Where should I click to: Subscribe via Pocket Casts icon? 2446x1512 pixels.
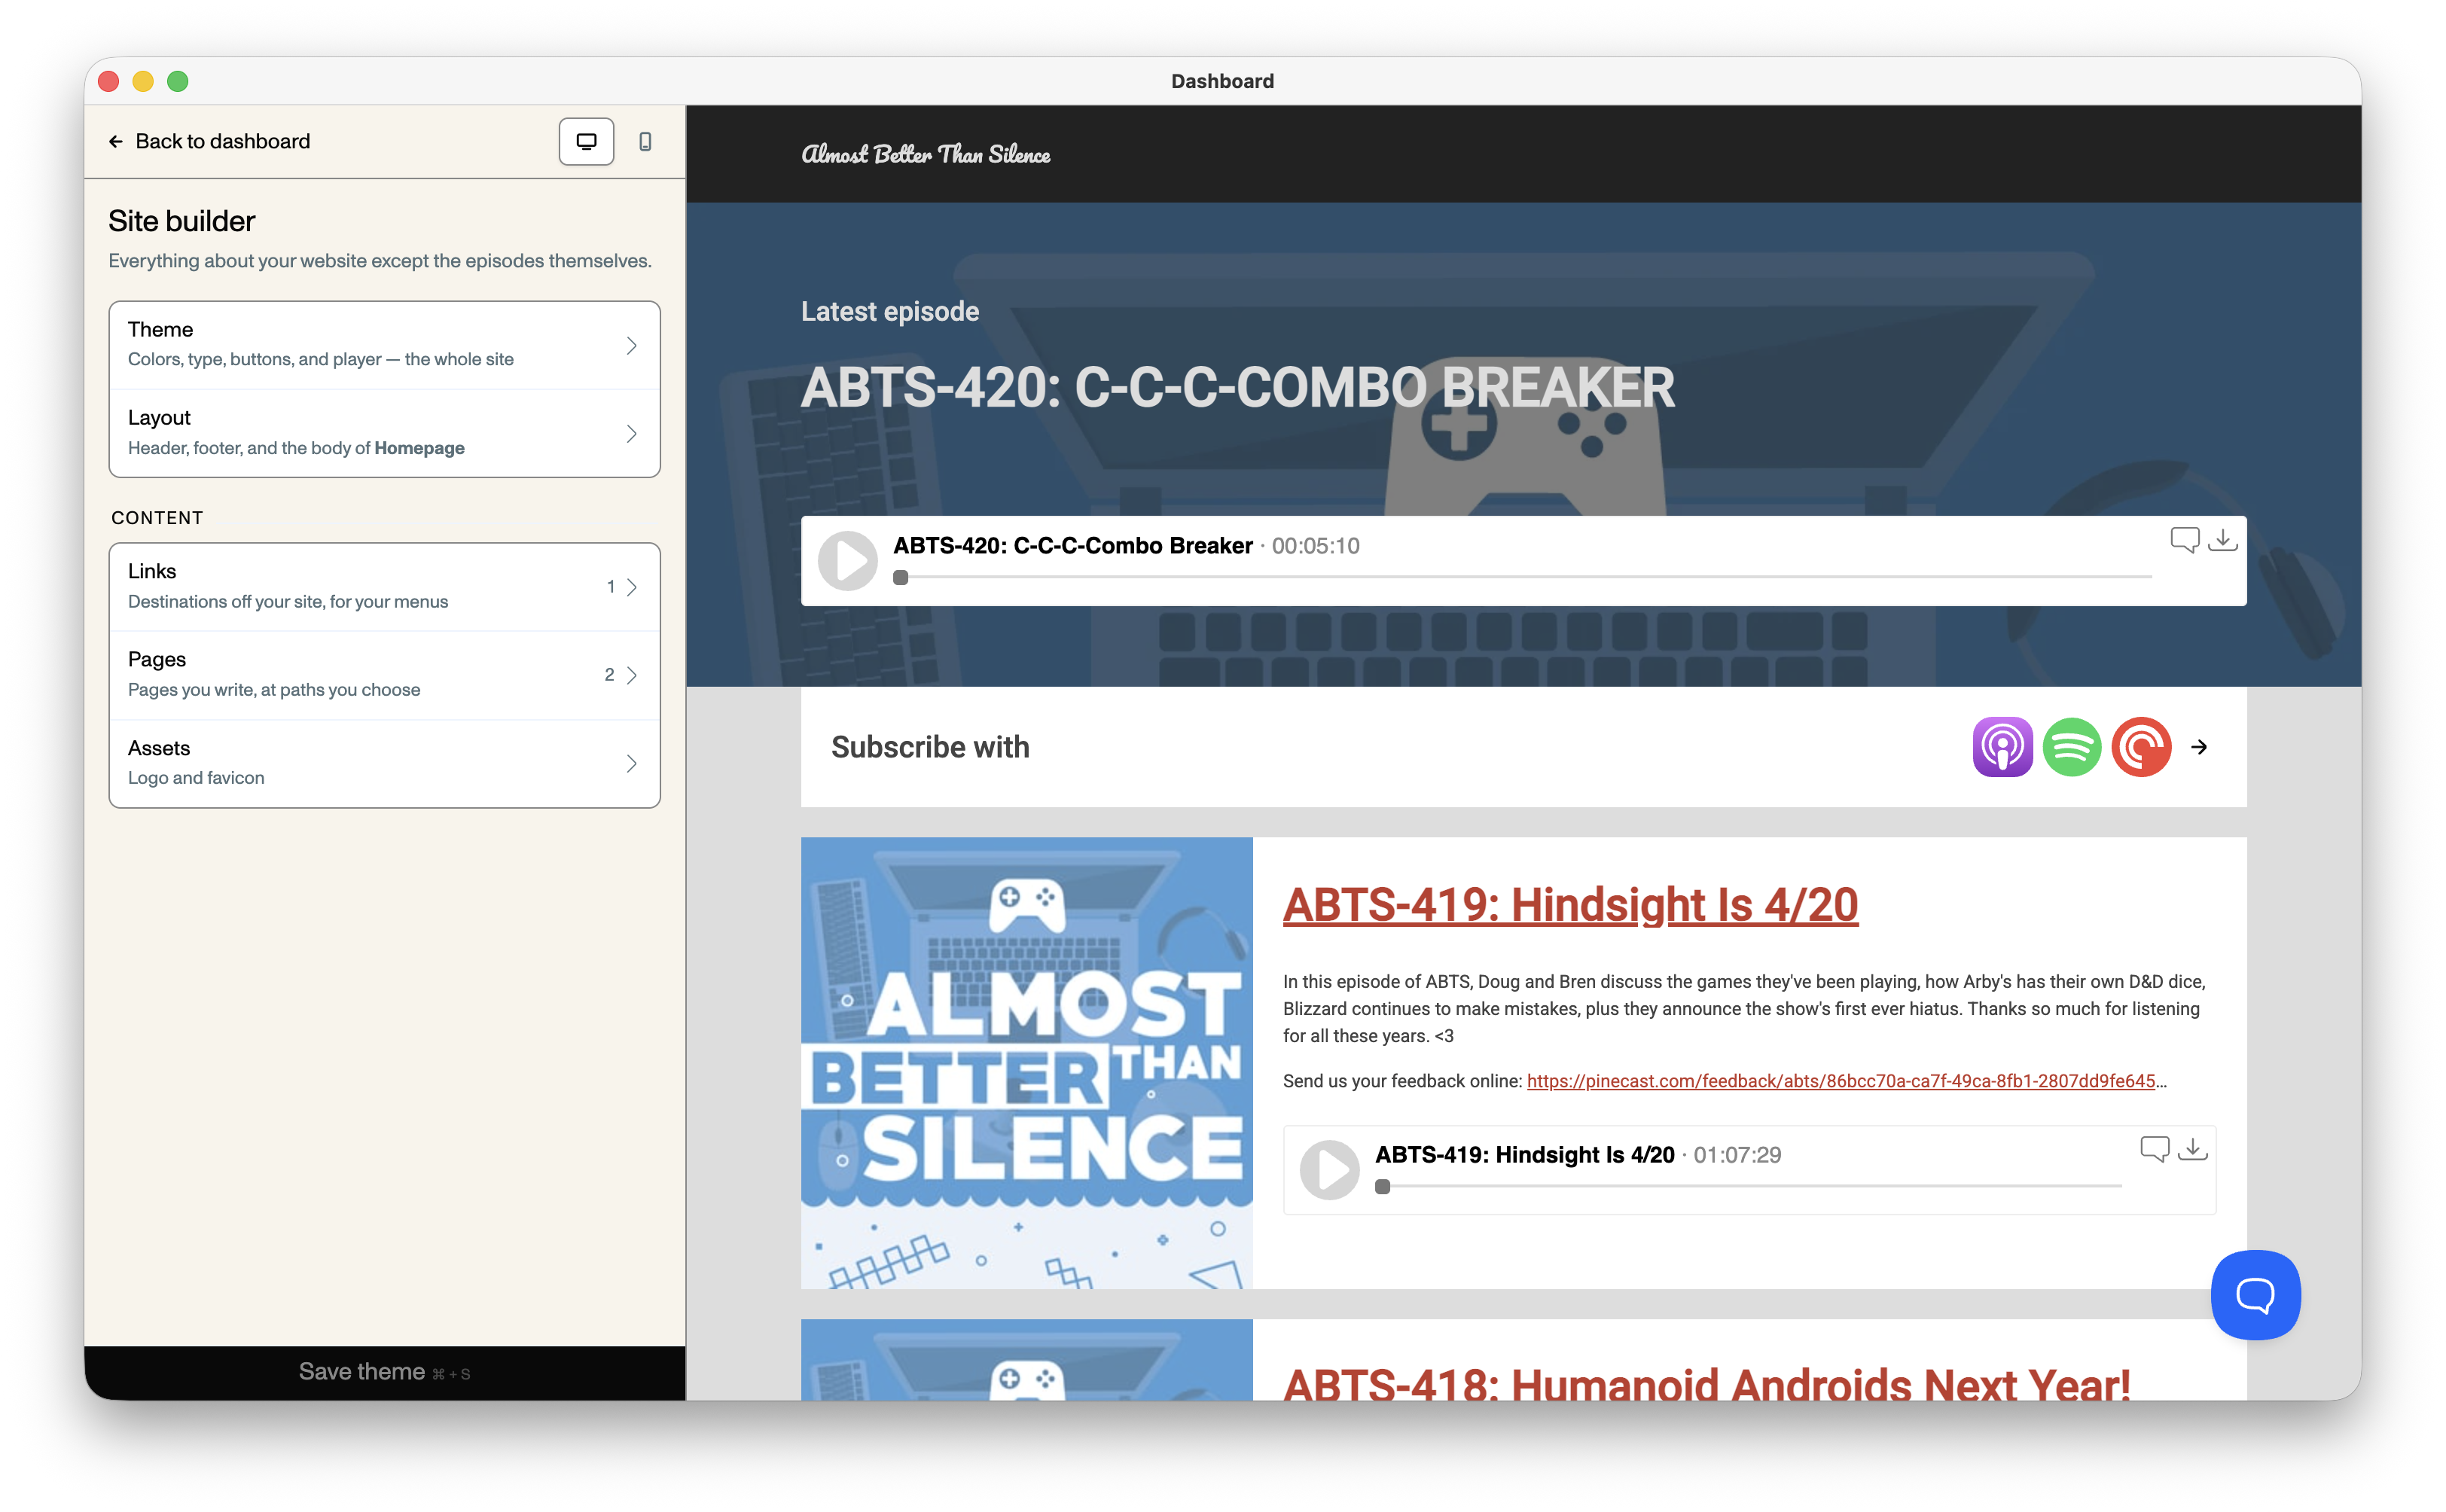pyautogui.click(x=2141, y=746)
